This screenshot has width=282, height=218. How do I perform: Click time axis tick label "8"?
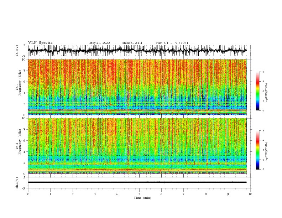click(206, 194)
